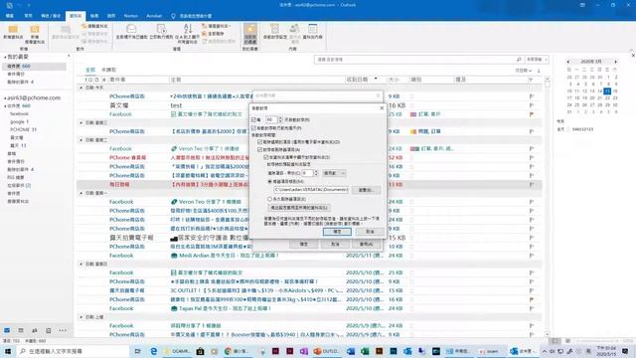The height and width of the screenshot is (358, 636).
Task: Click the Run Rules Now icon
Action: 161,29
